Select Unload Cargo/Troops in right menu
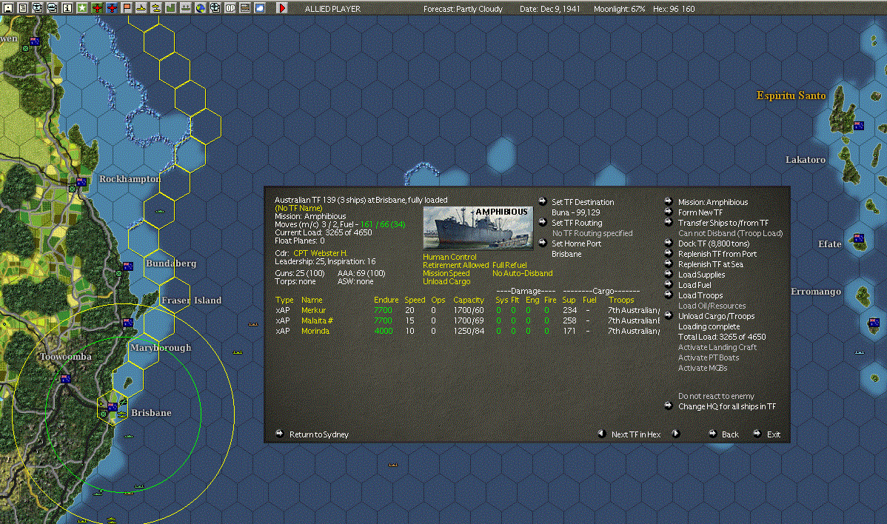Image resolution: width=887 pixels, height=524 pixels. (716, 316)
